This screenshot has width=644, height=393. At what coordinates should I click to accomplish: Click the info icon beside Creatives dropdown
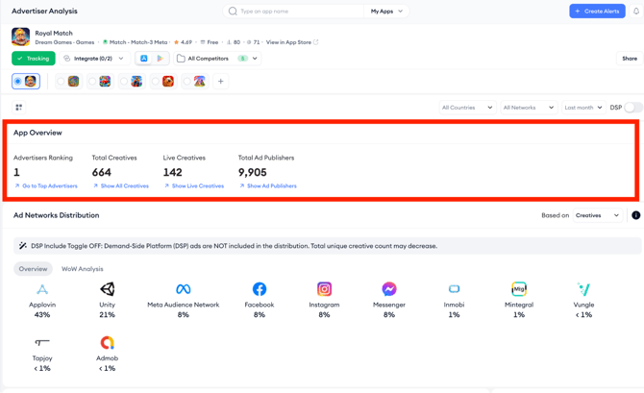pyautogui.click(x=635, y=215)
